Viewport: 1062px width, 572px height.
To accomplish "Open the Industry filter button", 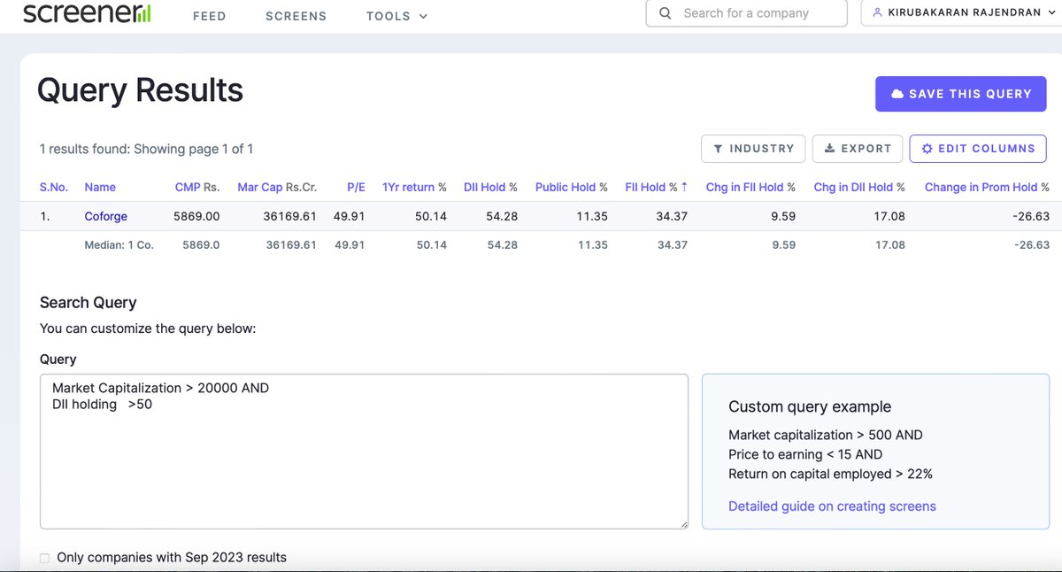I will 753,149.
